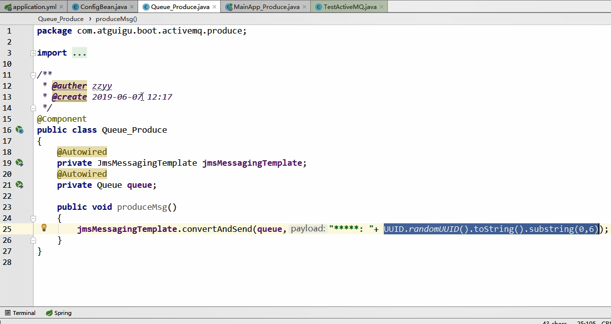611x324 pixels.
Task: Click the folded import ellipsis
Action: tap(80, 53)
